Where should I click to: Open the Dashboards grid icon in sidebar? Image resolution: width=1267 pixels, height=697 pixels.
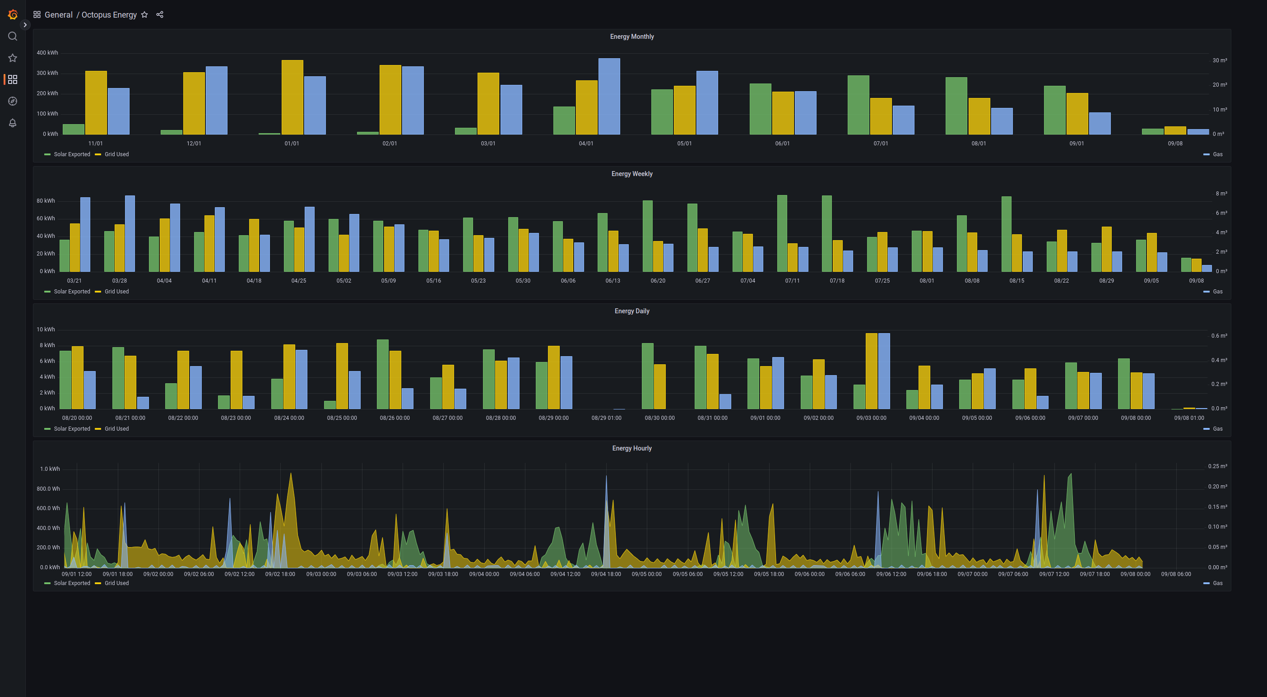pyautogui.click(x=13, y=80)
